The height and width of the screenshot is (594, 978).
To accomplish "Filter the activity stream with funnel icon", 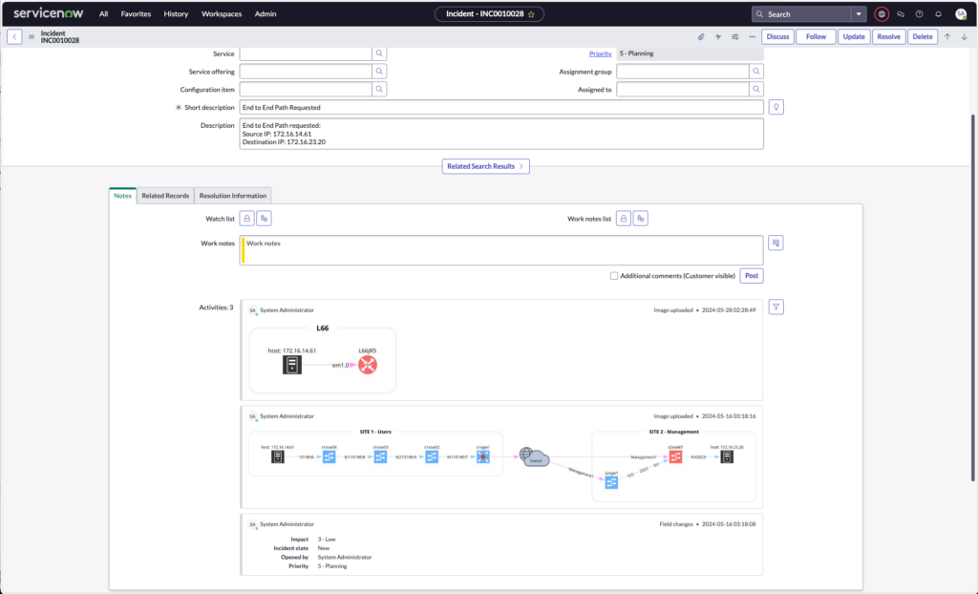I will (x=774, y=306).
